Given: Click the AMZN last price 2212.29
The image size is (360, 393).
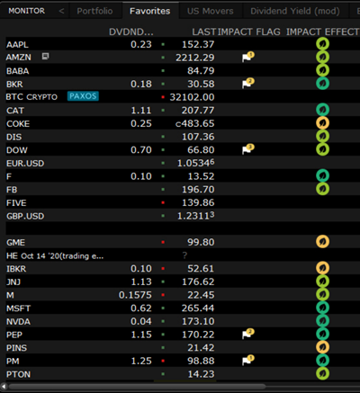Looking at the screenshot, I should (195, 58).
